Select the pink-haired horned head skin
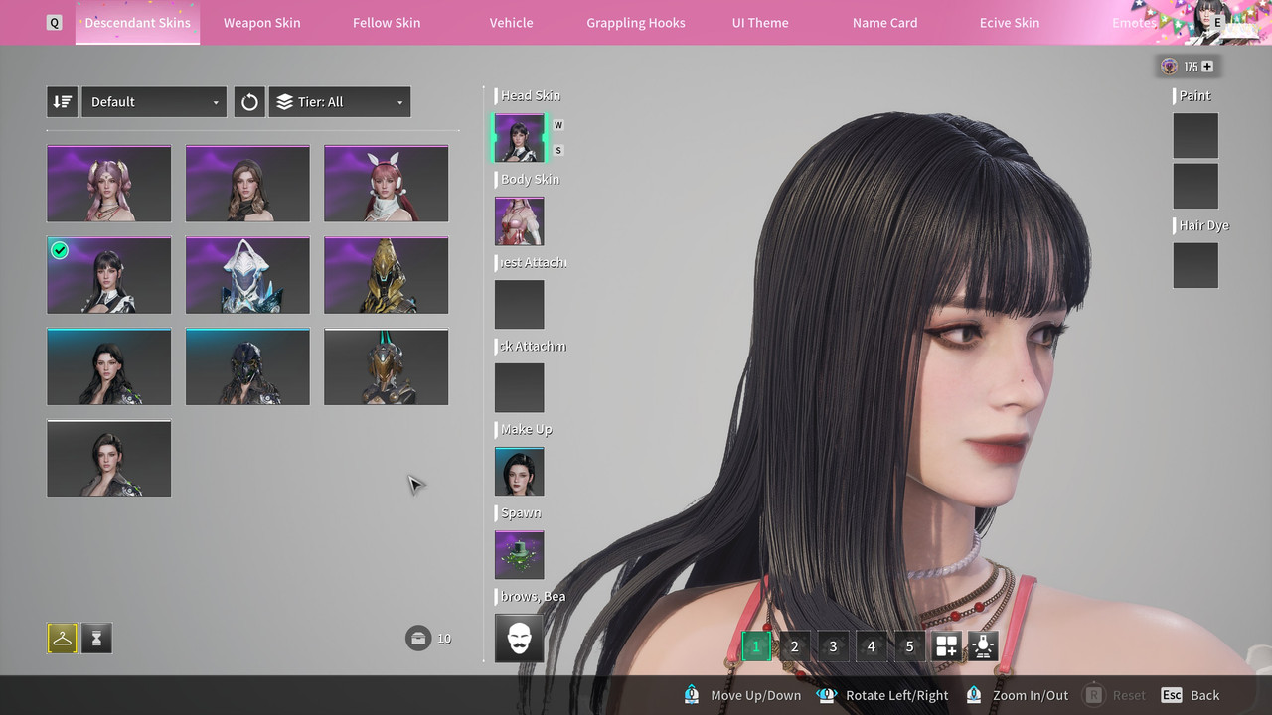The image size is (1272, 715). (109, 184)
